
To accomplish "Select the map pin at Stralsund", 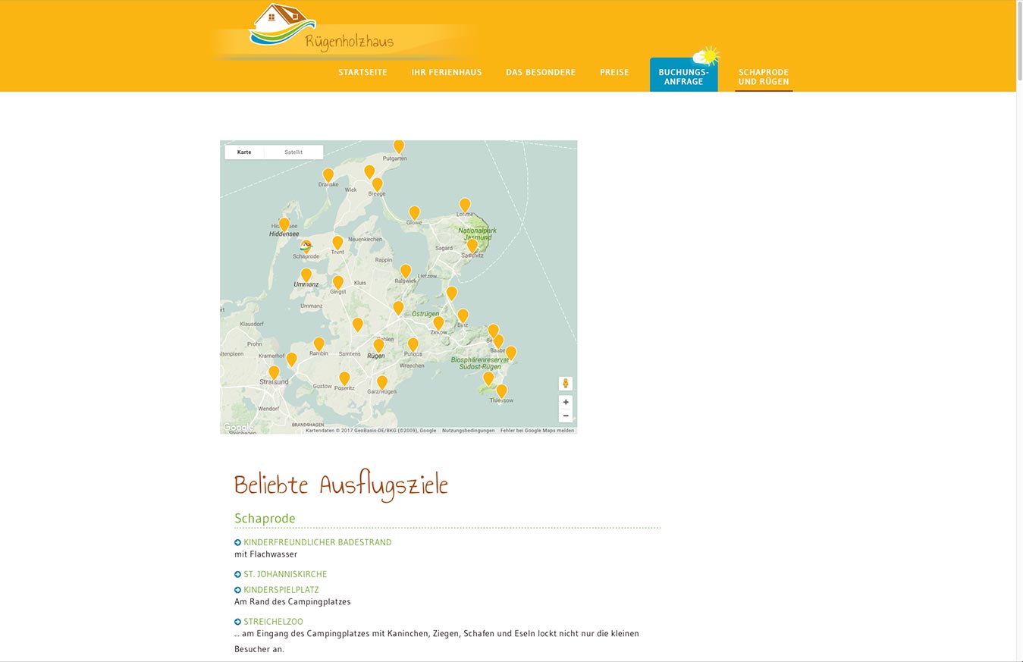I will 274,372.
